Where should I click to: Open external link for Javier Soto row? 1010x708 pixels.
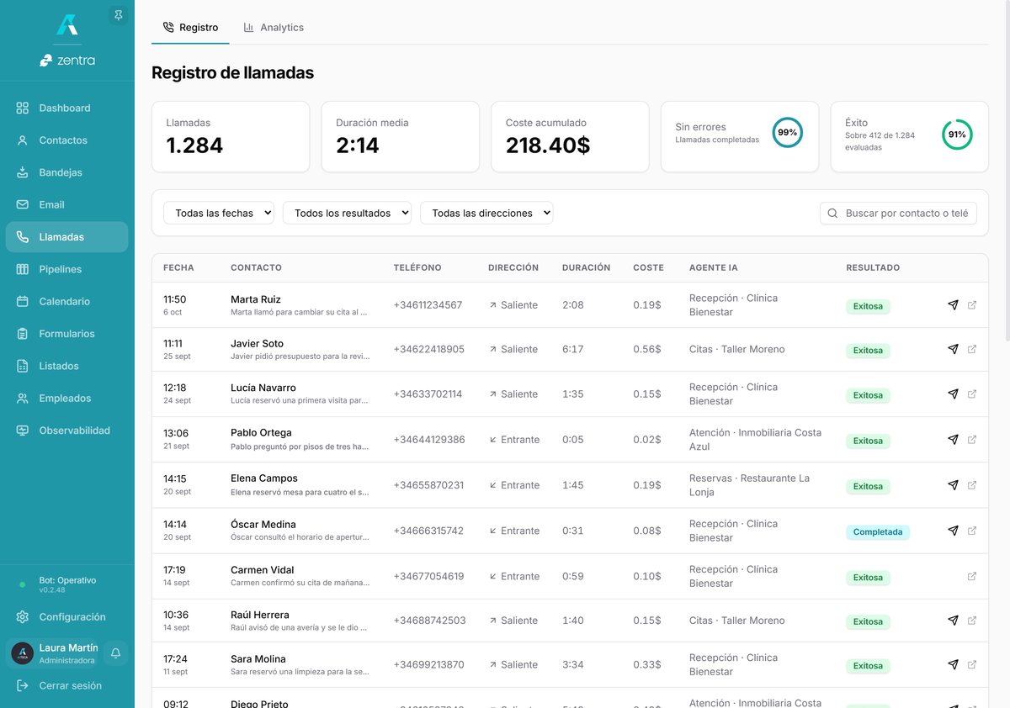972,349
